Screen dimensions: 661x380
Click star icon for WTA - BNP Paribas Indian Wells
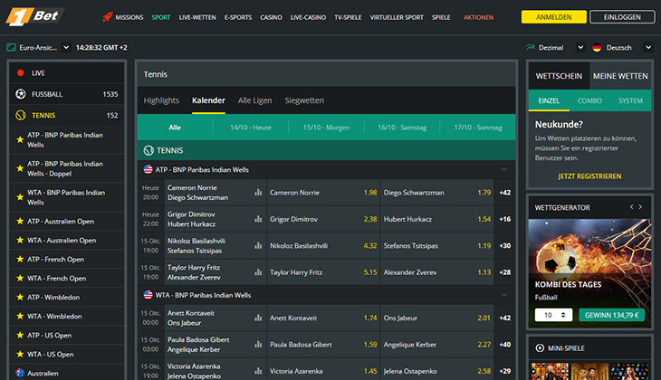click(x=20, y=197)
